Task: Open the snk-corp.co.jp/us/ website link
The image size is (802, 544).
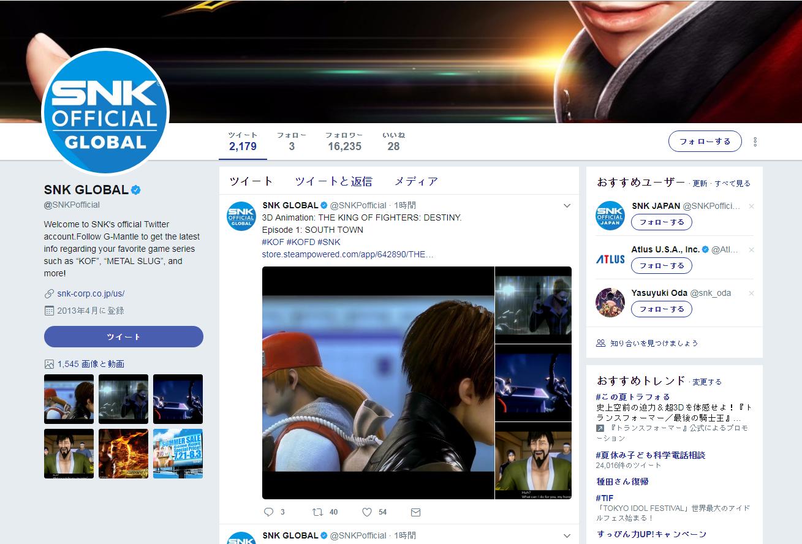Action: click(91, 293)
